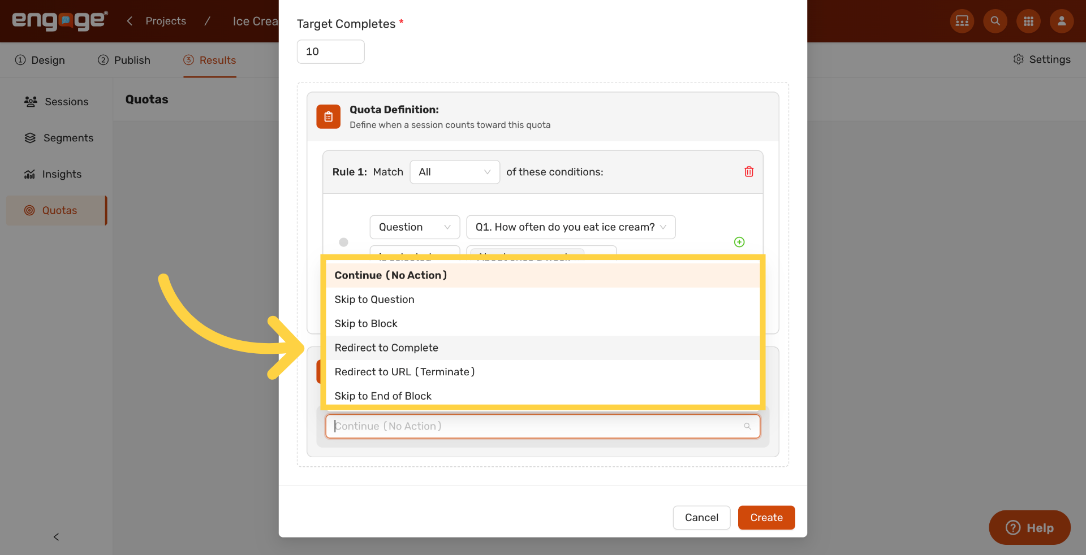1086x555 pixels.
Task: Click the action search combo box
Action: 543,426
